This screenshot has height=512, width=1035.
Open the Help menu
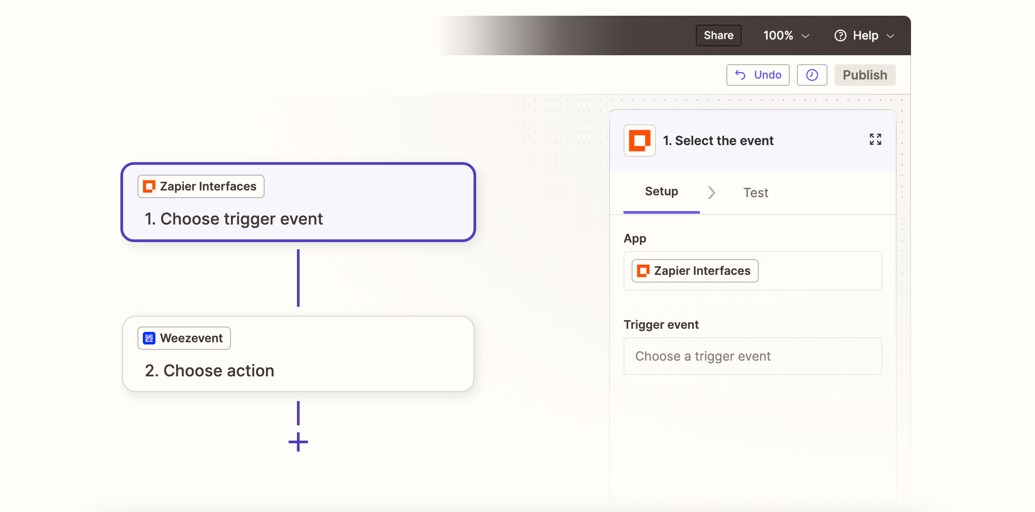pyautogui.click(x=865, y=35)
